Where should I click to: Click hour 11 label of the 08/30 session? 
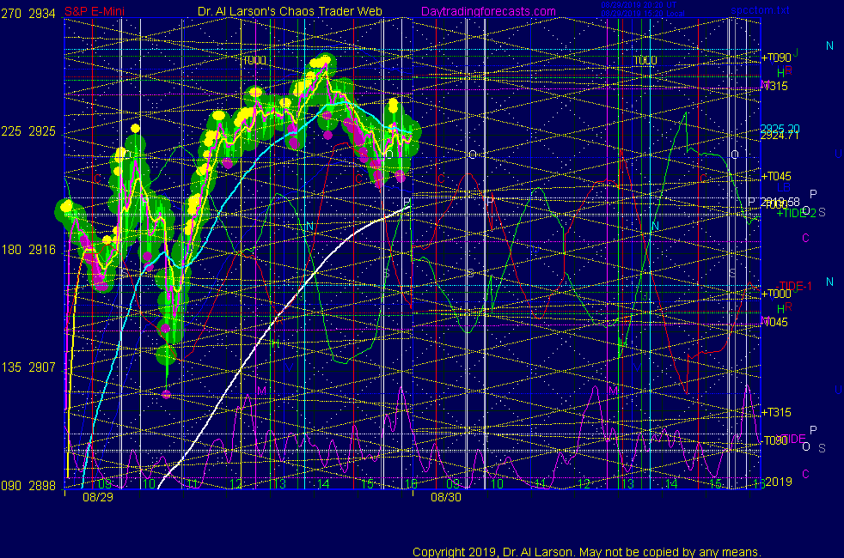click(541, 484)
